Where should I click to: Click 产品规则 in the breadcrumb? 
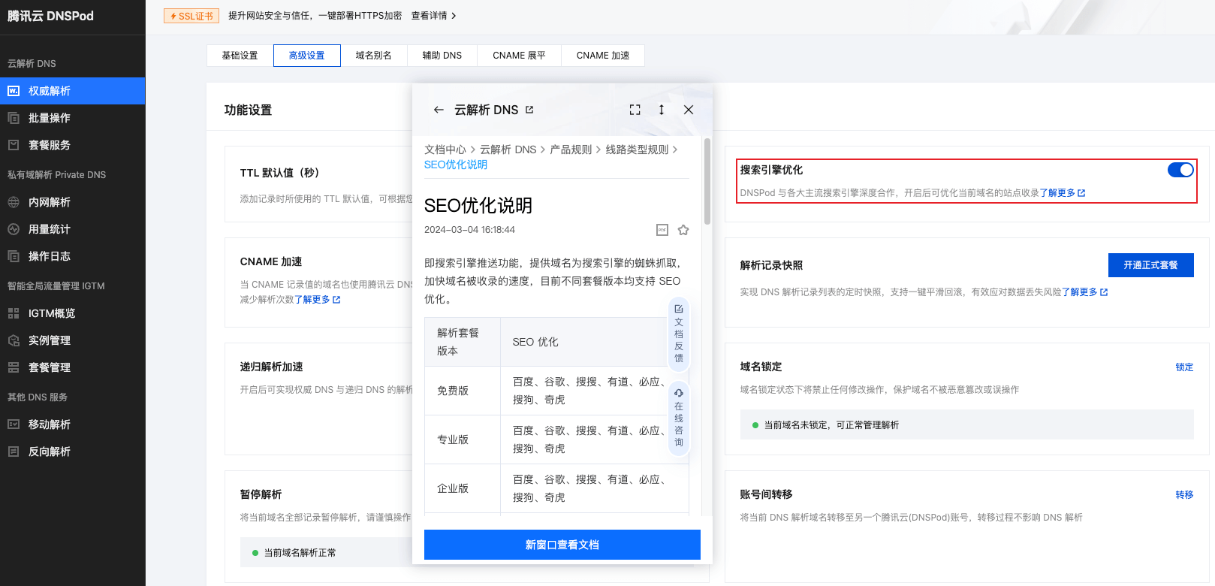click(571, 150)
